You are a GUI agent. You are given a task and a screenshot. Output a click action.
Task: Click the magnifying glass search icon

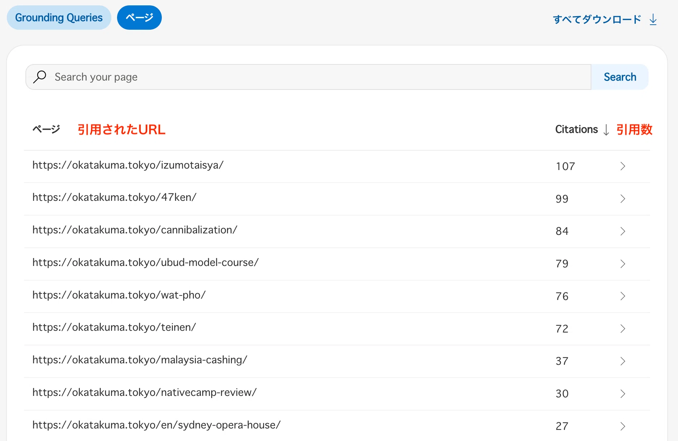pos(40,77)
